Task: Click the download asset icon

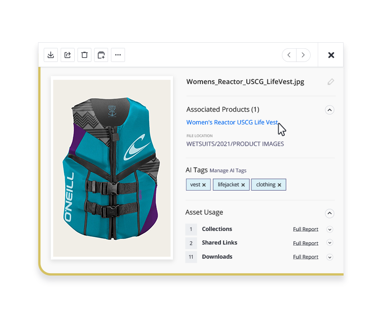Action: [51, 55]
